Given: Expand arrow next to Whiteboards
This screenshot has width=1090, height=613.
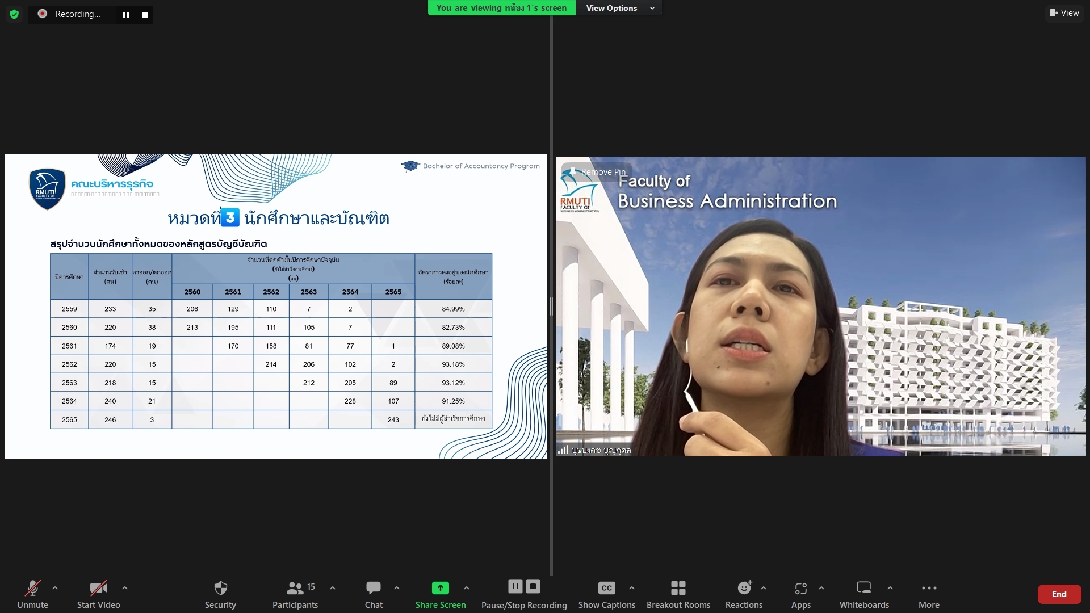Looking at the screenshot, I should click(x=890, y=588).
